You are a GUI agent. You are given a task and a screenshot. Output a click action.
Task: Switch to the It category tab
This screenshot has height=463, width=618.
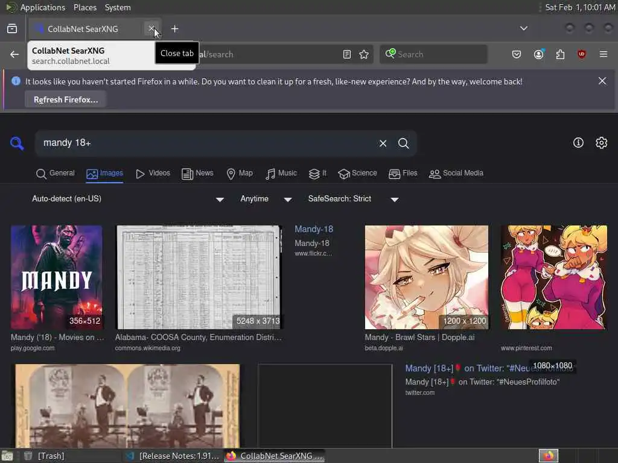pos(317,173)
